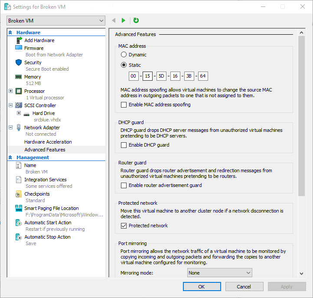313x298 pixels.
Task: Enable DHCP guard checkbox
Action: point(124,145)
